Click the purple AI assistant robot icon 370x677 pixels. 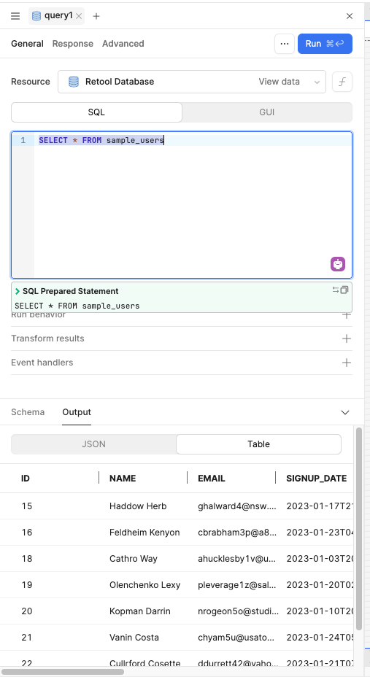338,264
